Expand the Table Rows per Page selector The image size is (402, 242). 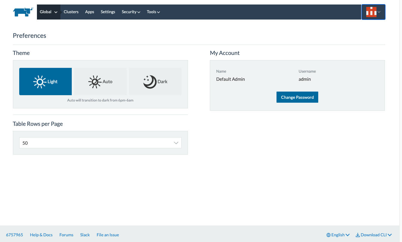(100, 143)
